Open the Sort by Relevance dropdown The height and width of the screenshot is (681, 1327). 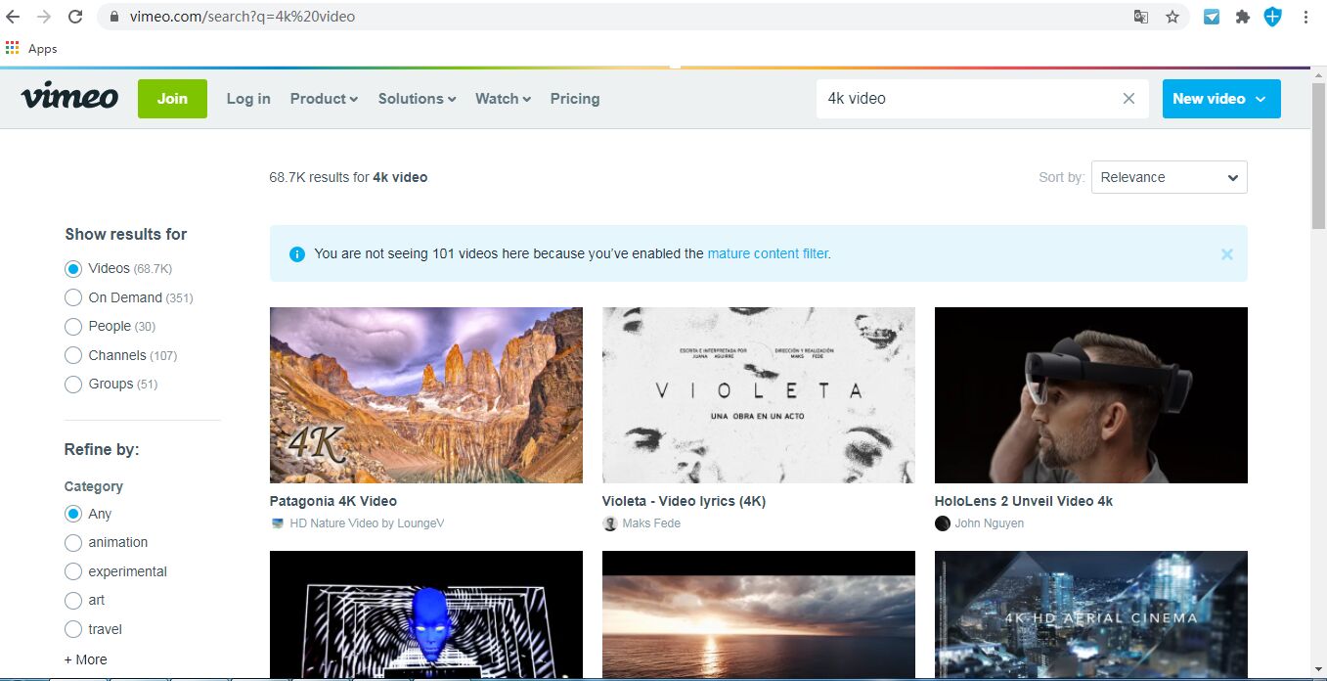coord(1169,177)
